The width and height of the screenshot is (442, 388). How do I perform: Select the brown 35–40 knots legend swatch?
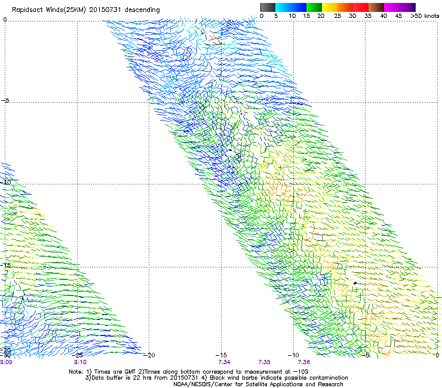pos(376,7)
